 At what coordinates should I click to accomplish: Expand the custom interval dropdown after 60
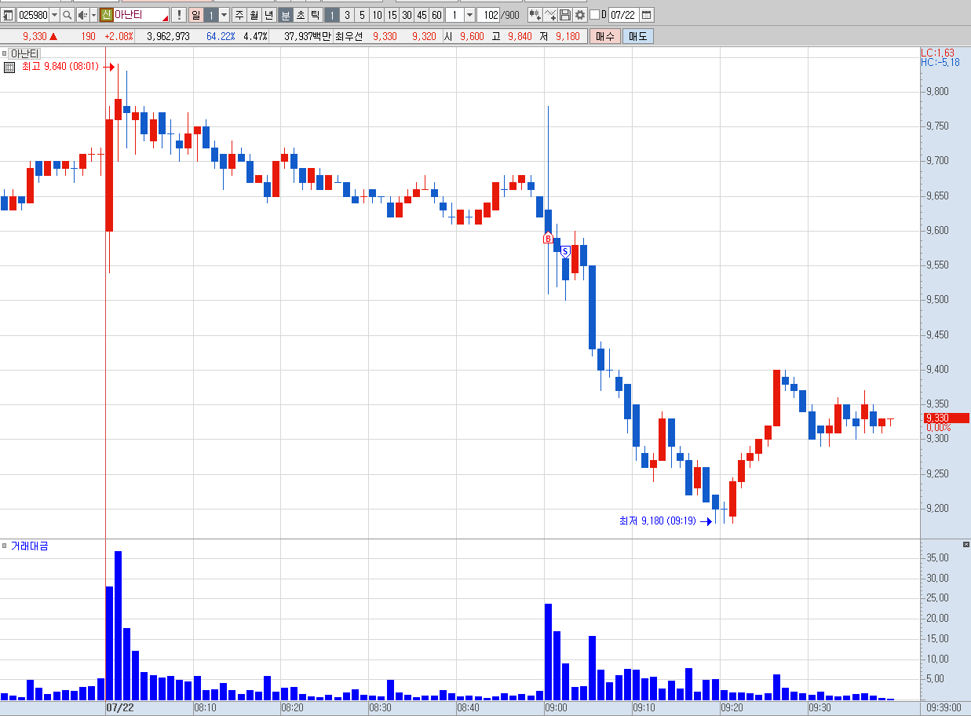(469, 15)
